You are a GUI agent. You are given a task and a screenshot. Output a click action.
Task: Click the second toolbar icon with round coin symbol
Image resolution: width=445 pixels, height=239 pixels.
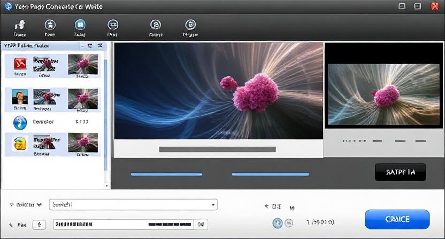[x=50, y=25]
